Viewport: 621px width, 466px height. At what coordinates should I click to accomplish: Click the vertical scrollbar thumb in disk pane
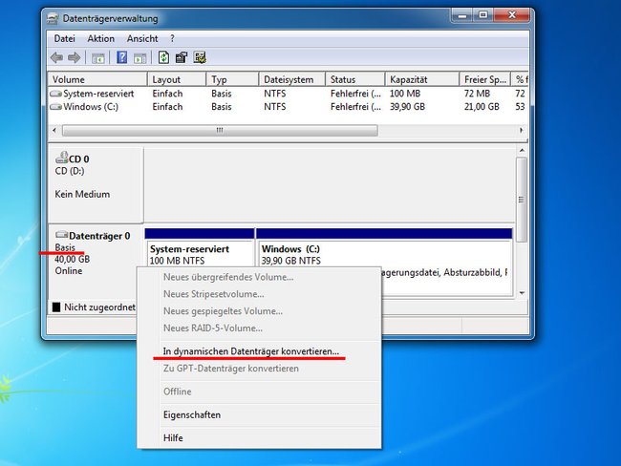click(522, 200)
